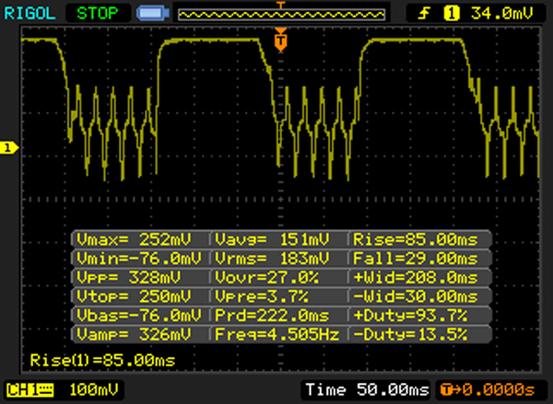
Task: Click the channel 1 ground level marker
Action: point(8,147)
